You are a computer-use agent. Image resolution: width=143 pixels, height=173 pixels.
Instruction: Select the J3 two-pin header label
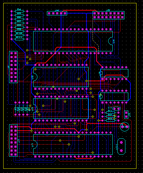click(x=129, y=115)
